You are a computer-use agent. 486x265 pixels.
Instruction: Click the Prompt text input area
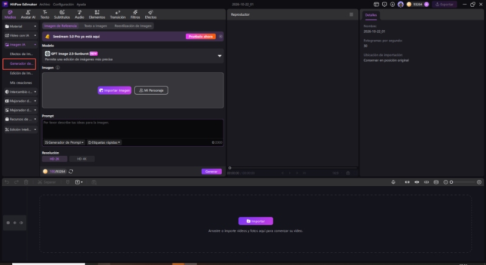(132, 129)
